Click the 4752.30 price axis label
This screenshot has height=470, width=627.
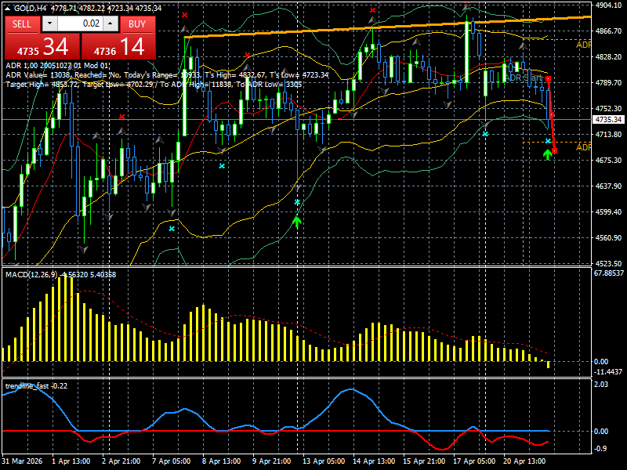tap(609, 109)
